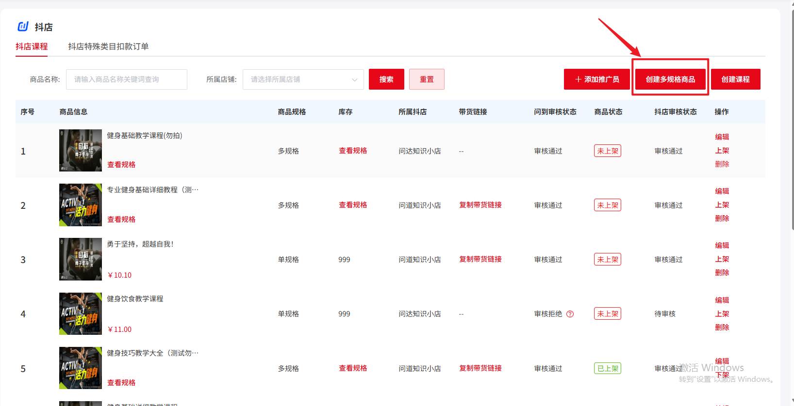The width and height of the screenshot is (794, 406).
Task: Open thumbnail of 健身基础教学课程(勿拍)
Action: pyautogui.click(x=81, y=150)
